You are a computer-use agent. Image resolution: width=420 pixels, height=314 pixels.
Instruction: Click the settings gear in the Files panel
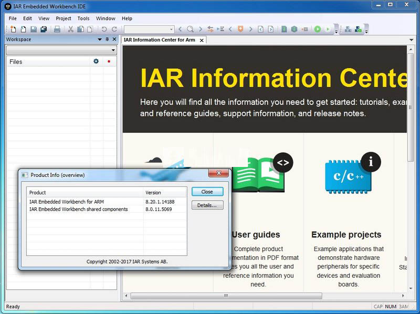pyautogui.click(x=96, y=61)
